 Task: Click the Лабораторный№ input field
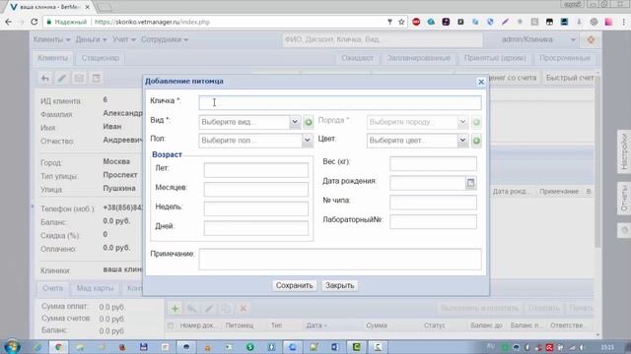point(433,221)
